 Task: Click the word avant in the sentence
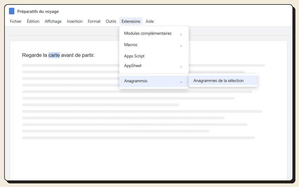click(67, 55)
